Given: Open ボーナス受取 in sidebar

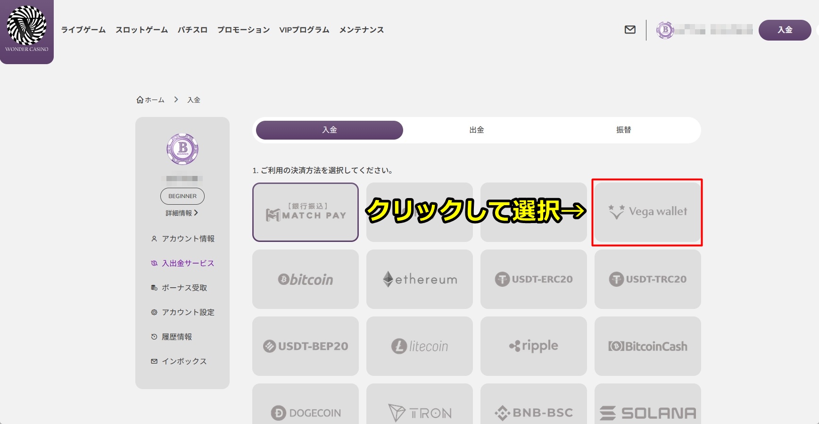Looking at the screenshot, I should pos(179,288).
